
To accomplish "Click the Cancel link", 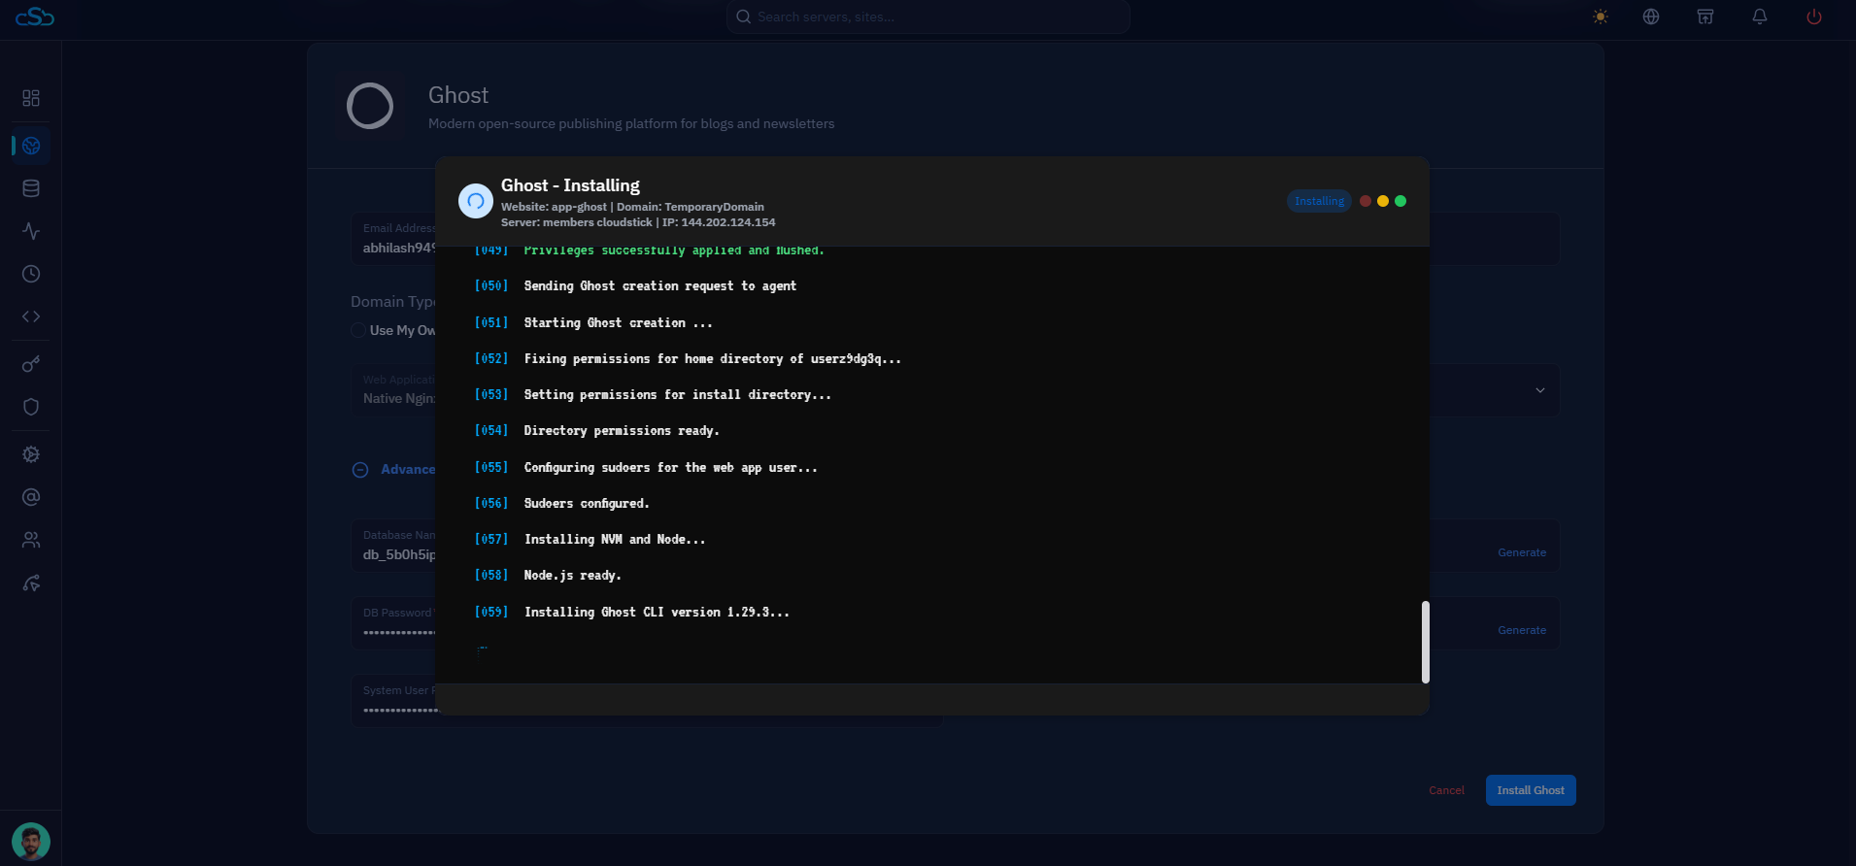I will tap(1446, 790).
